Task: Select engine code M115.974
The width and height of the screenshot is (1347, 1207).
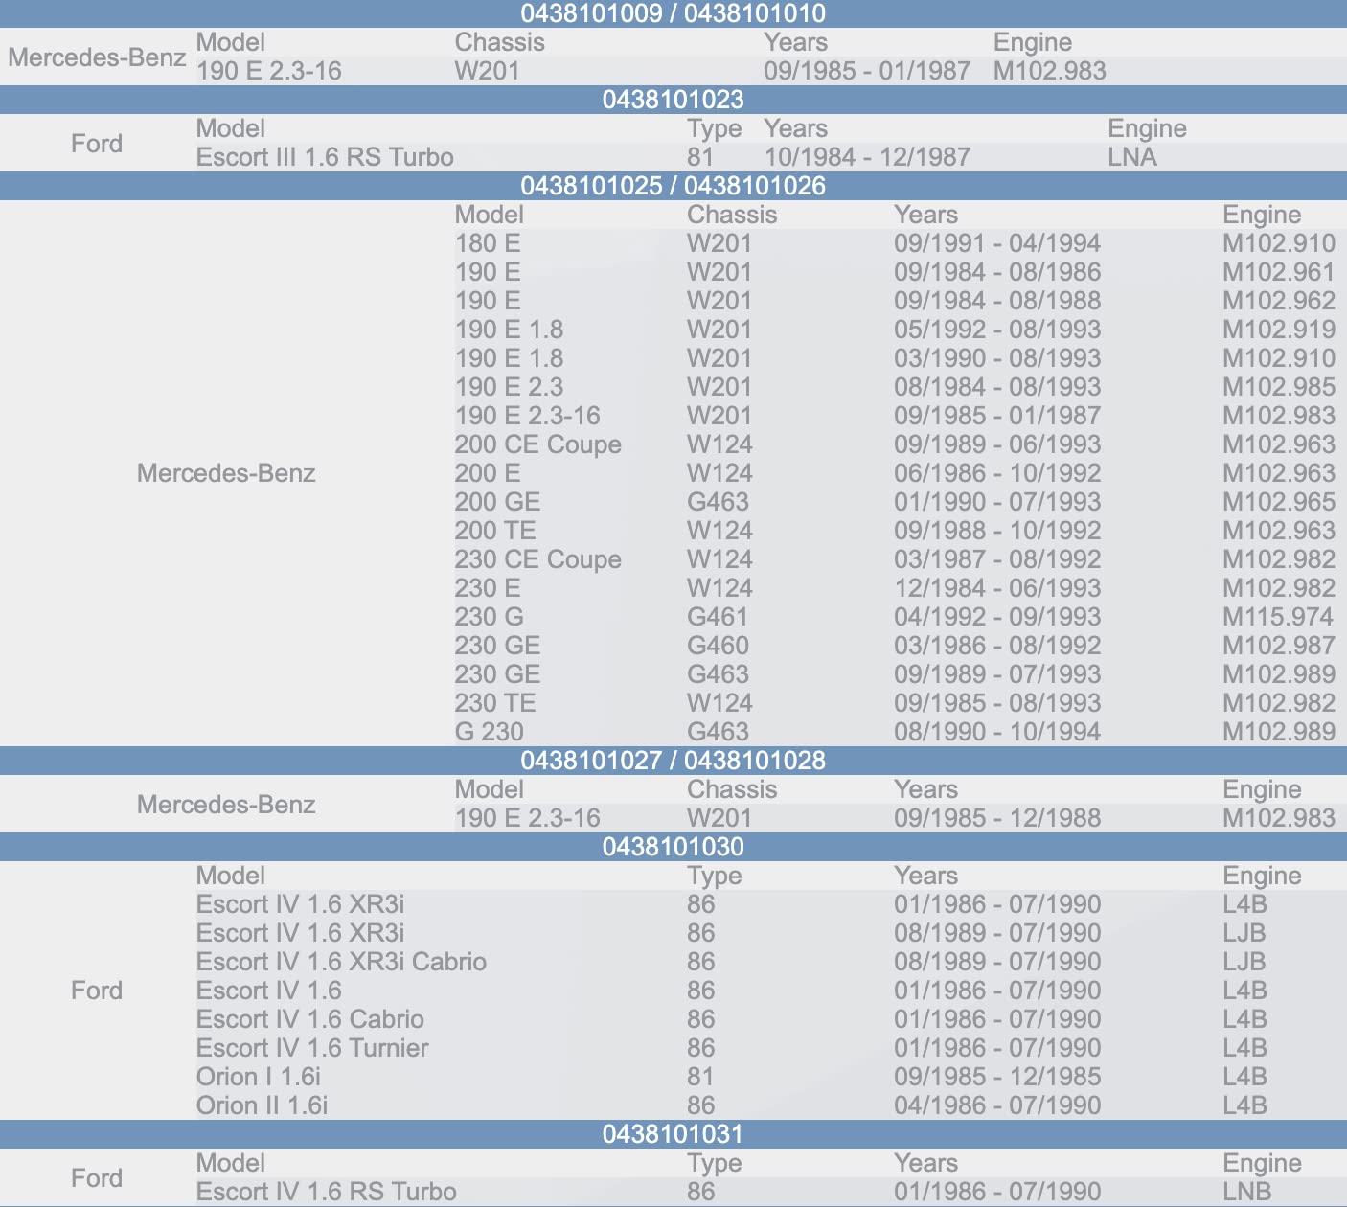Action: pos(1279,617)
